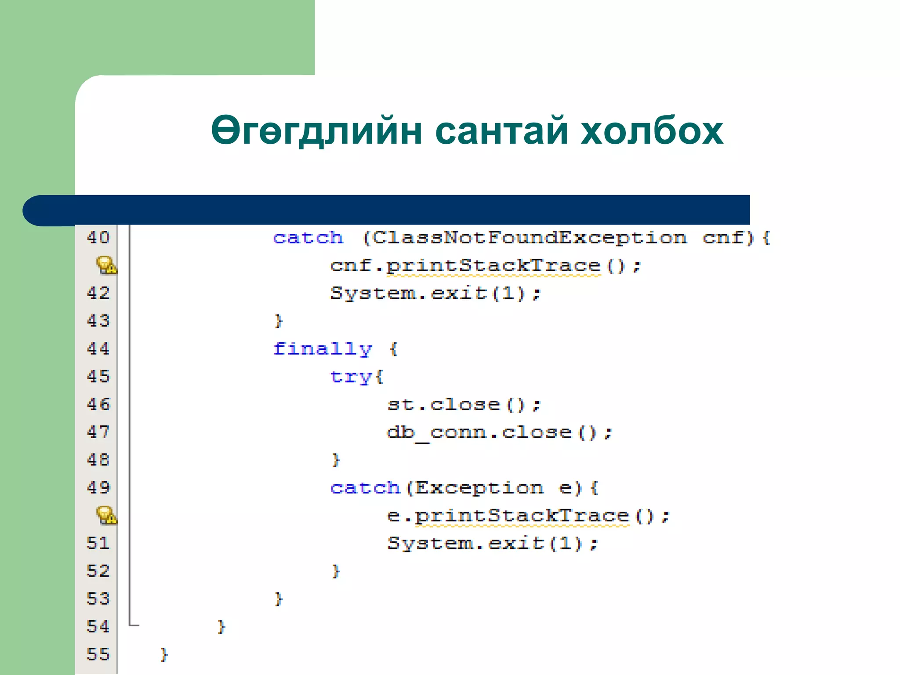
Task: Click line number 47 in the gutter
Action: tap(98, 432)
